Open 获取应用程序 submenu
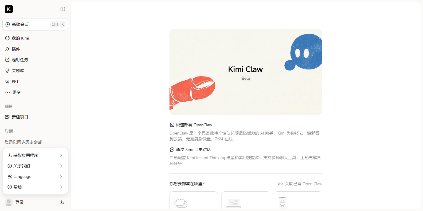This screenshot has height=211, width=423. click(35, 155)
